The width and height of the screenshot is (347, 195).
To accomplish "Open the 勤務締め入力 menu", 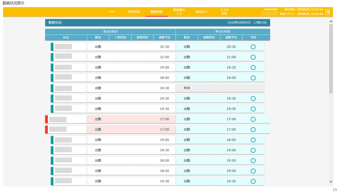I will [x=179, y=12].
